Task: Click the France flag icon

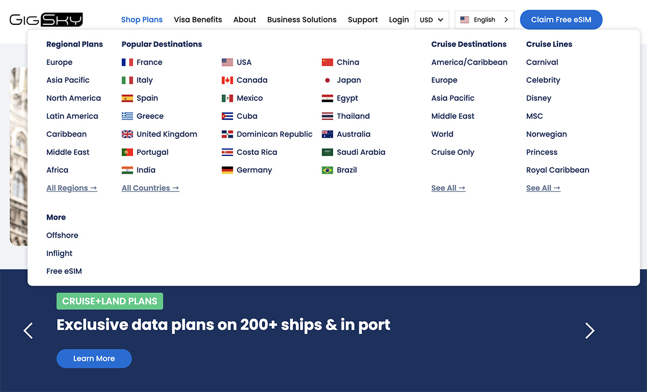Action: coord(127,62)
